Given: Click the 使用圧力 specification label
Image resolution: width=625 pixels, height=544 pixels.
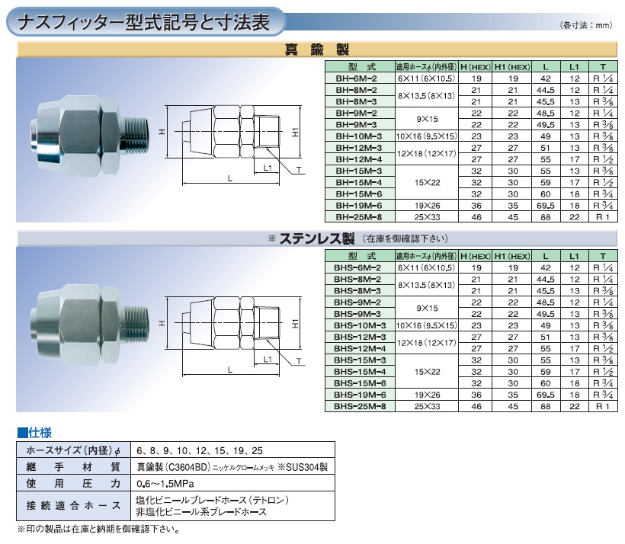Looking at the screenshot, I should click(x=72, y=483).
